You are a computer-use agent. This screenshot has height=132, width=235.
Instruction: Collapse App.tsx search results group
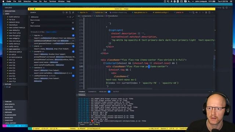(30, 36)
